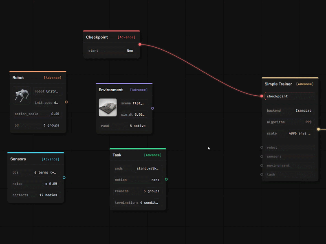326x244 pixels.
Task: Click the task input port on Simple Trainer
Action: [x=262, y=174]
